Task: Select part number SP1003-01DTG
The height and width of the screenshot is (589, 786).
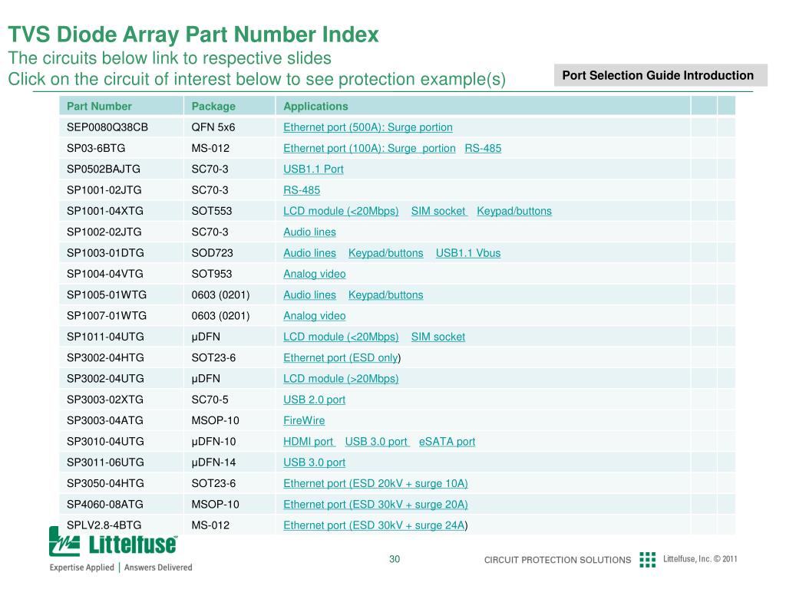Action: click(x=105, y=253)
